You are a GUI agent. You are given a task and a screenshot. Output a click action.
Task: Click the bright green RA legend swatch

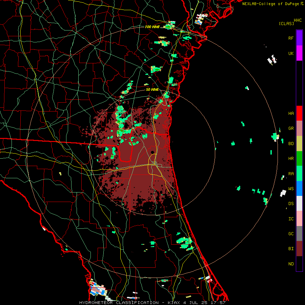tap(299, 174)
